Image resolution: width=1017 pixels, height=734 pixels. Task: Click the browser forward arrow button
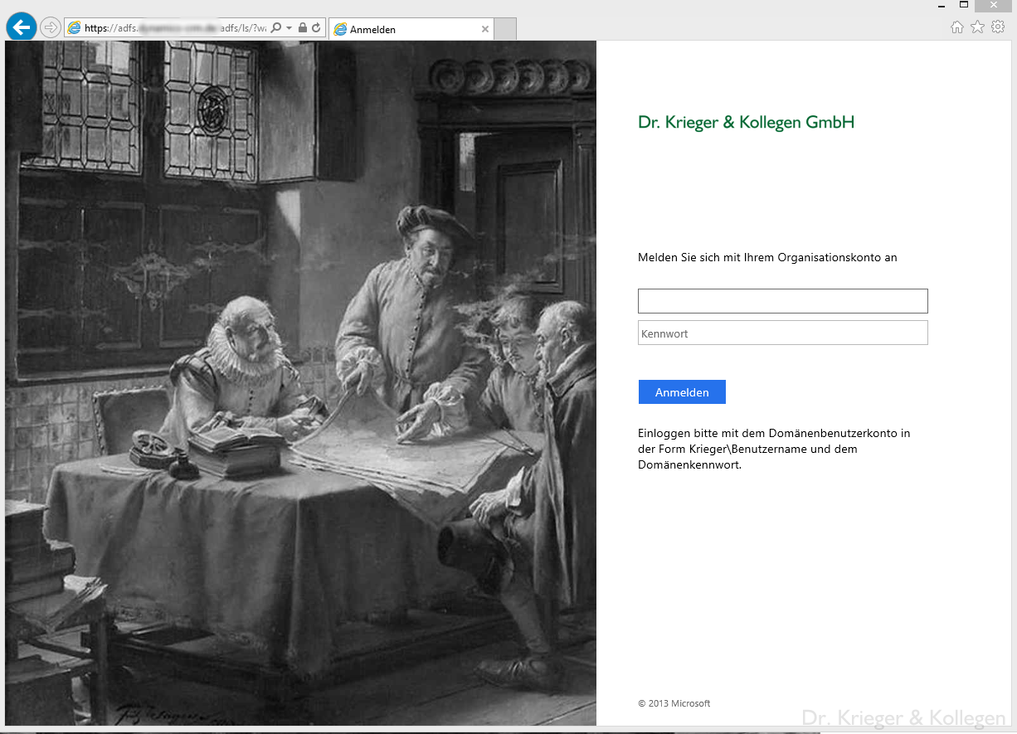tap(51, 28)
